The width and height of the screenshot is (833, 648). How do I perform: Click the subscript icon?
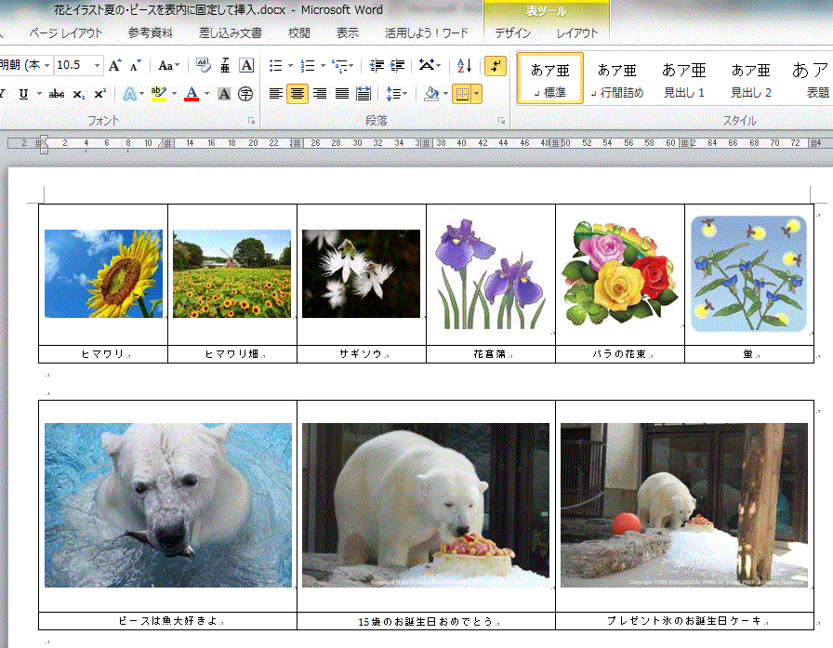[79, 94]
